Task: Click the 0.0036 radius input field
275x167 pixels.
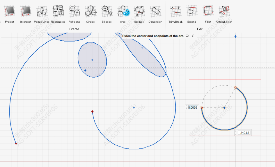Action: [x=193, y=107]
